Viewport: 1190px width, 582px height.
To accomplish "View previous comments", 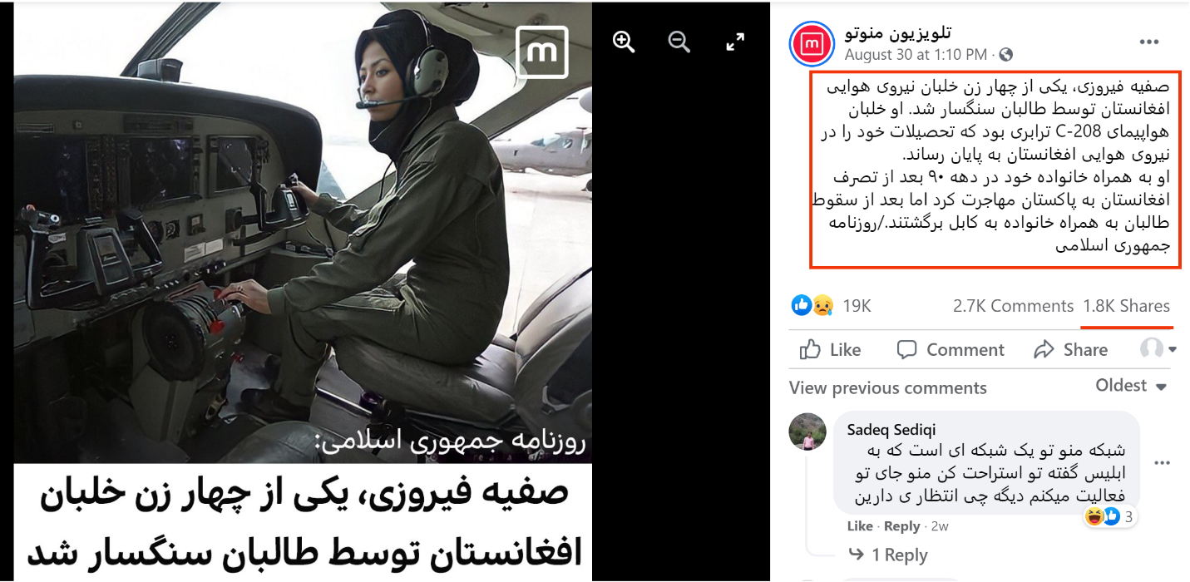I will pos(887,388).
